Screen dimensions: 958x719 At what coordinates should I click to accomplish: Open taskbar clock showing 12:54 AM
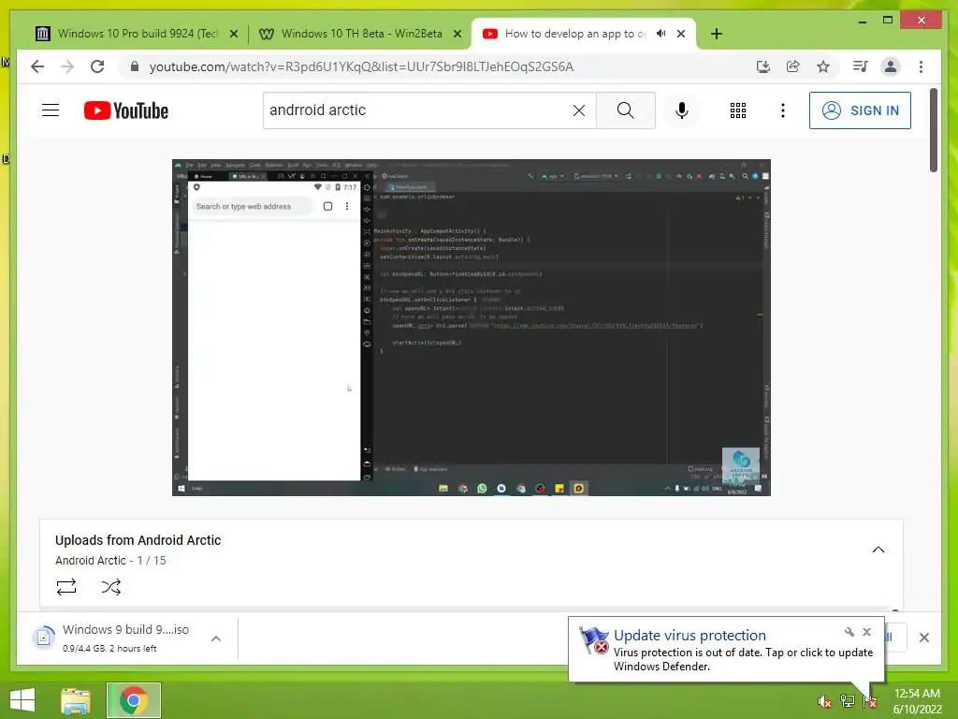point(917,701)
